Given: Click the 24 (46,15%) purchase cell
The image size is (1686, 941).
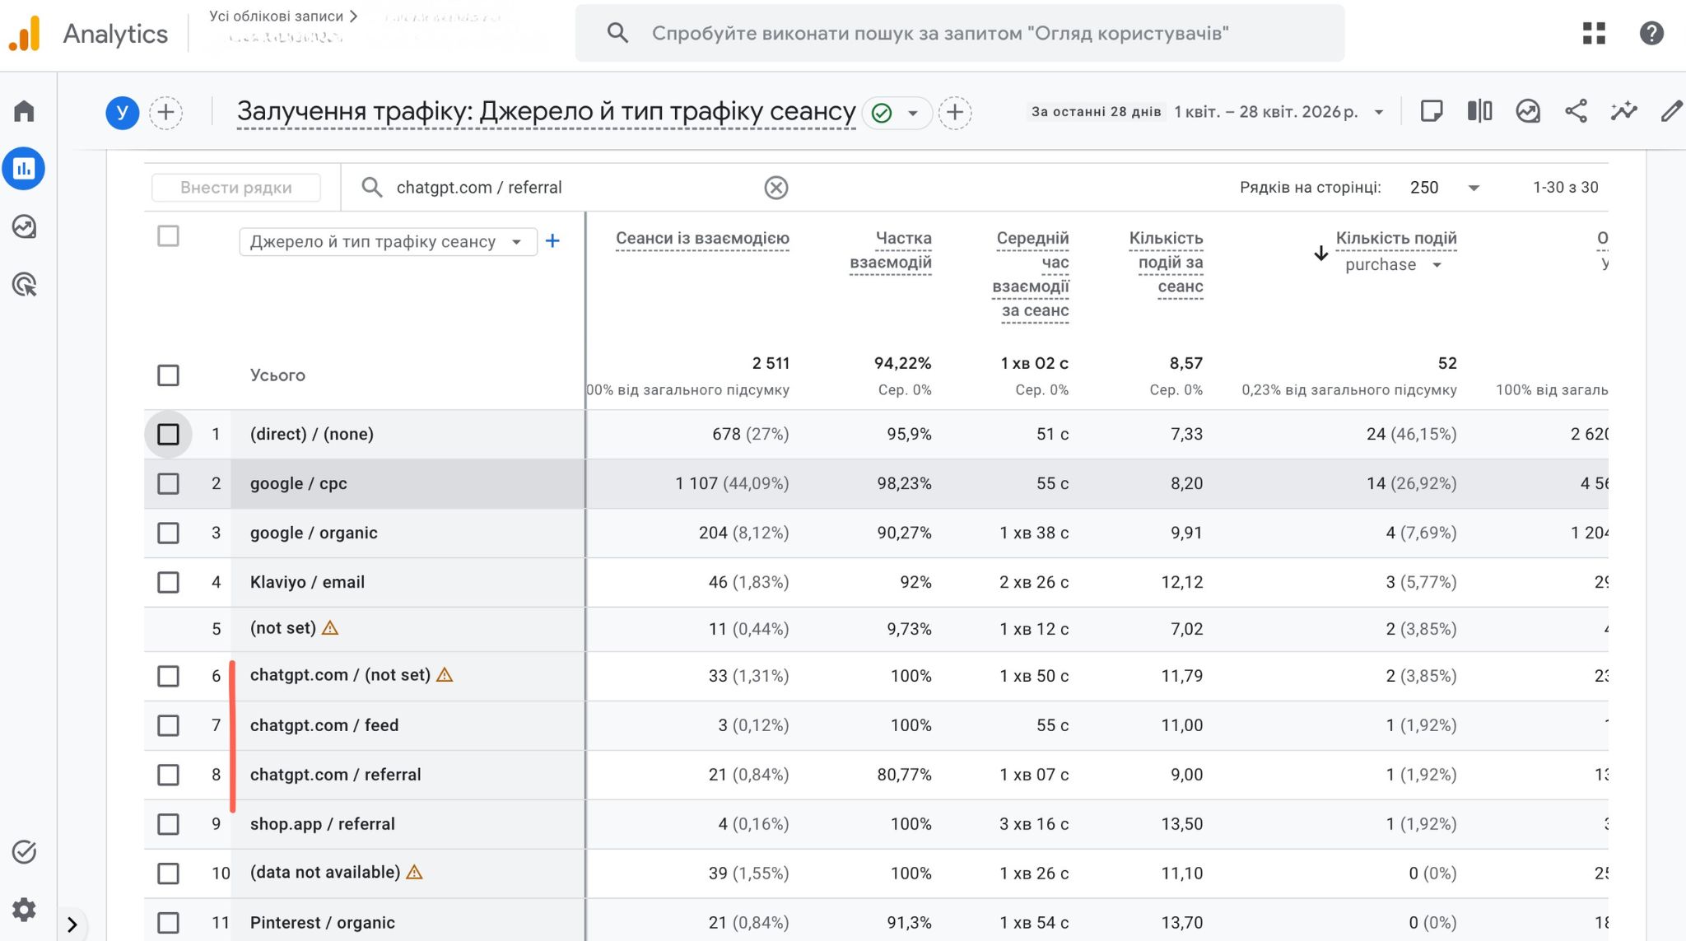Looking at the screenshot, I should click(x=1411, y=434).
